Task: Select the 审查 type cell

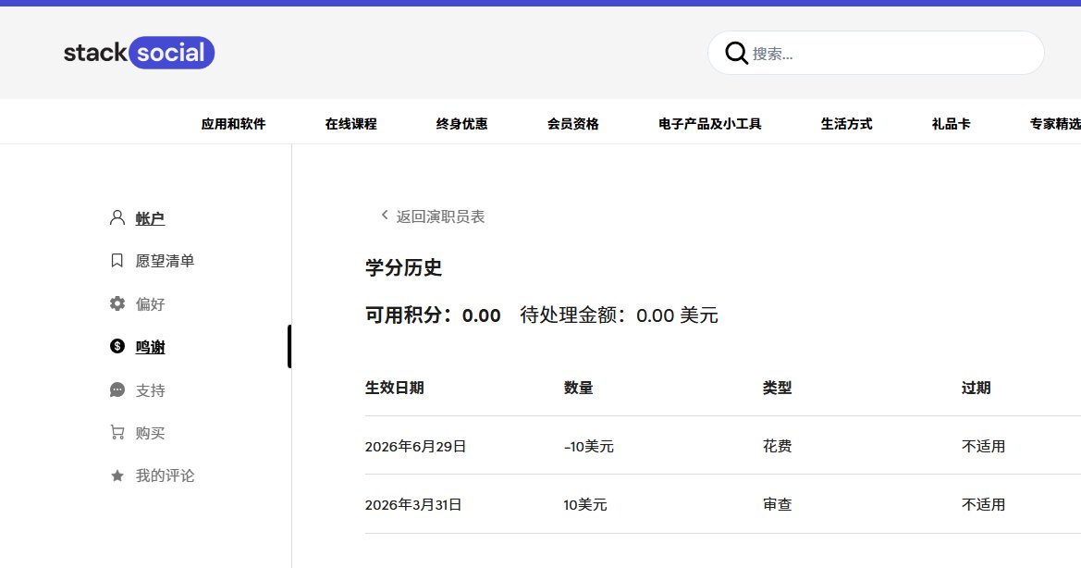Action: click(x=777, y=504)
